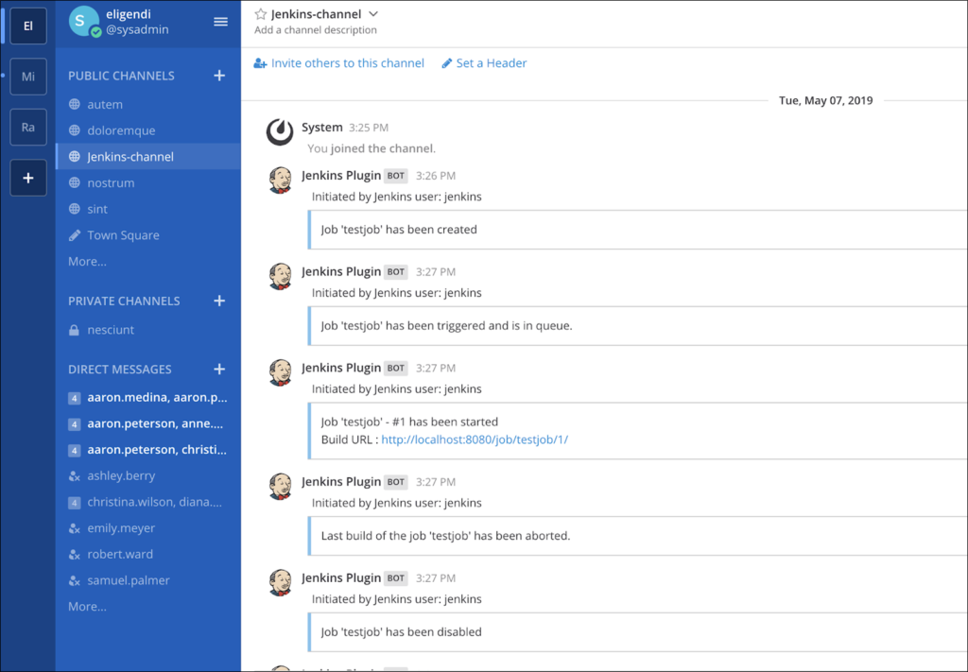This screenshot has height=672, width=968.
Task: Switch to the Ra team
Action: tap(27, 127)
